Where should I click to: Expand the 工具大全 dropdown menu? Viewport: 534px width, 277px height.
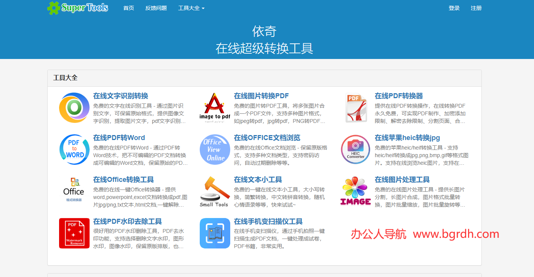point(191,8)
